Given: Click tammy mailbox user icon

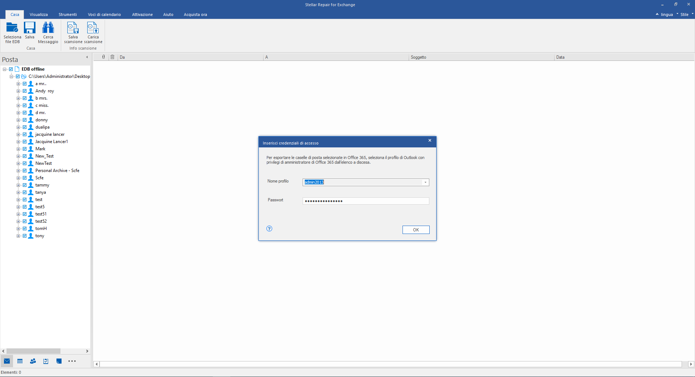Looking at the screenshot, I should pyautogui.click(x=31, y=185).
